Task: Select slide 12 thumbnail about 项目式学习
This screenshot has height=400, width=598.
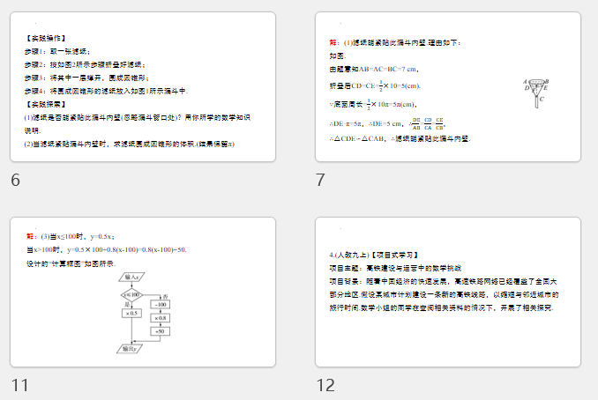Action: pyautogui.click(x=448, y=291)
